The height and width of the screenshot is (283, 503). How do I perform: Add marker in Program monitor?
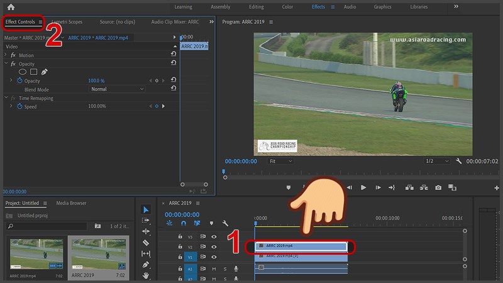[x=289, y=187]
